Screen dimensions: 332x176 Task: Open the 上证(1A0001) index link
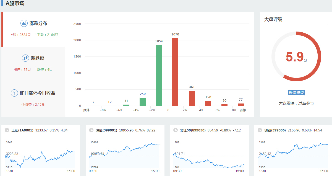click(22, 130)
